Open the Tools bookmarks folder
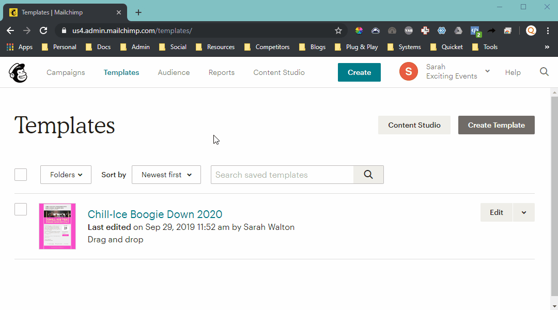Image resolution: width=558 pixels, height=310 pixels. pyautogui.click(x=485, y=47)
